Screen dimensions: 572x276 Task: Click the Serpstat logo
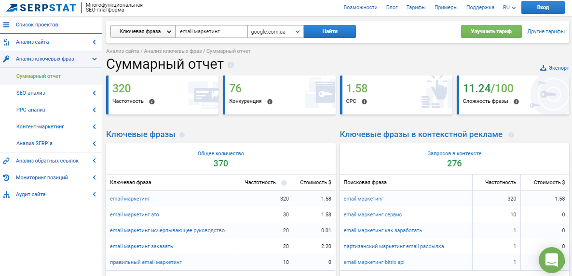41,8
